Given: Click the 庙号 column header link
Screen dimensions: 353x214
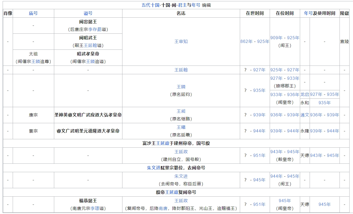Looking at the screenshot, I should coord(33,13).
